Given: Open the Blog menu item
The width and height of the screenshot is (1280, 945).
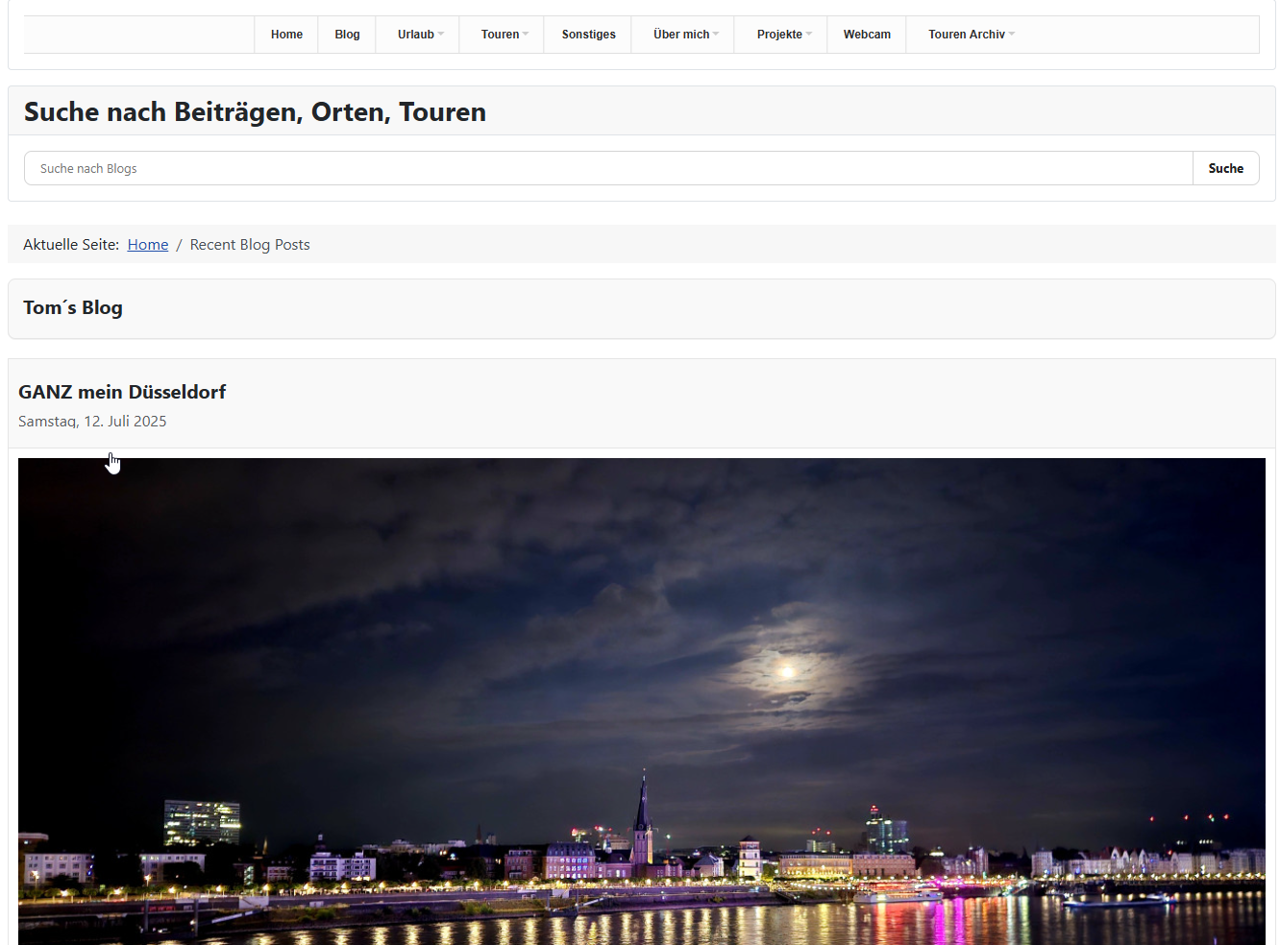Looking at the screenshot, I should point(347,35).
